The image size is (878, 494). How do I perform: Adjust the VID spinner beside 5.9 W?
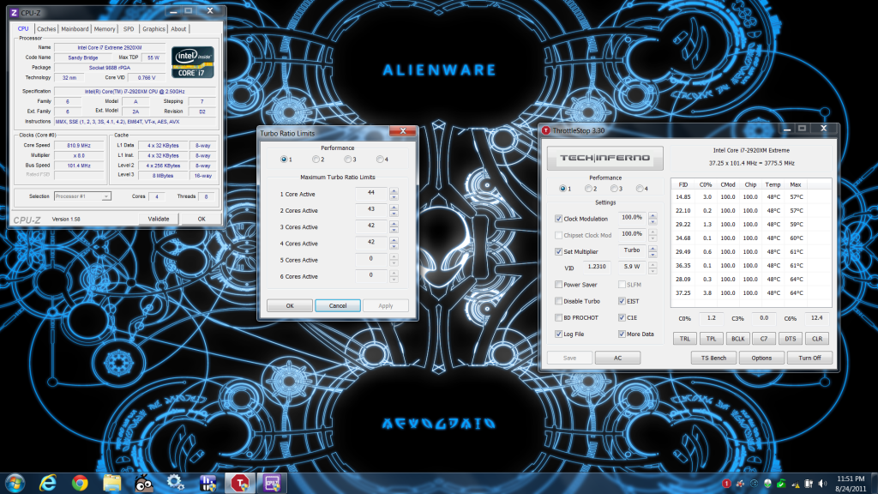[x=652, y=268]
